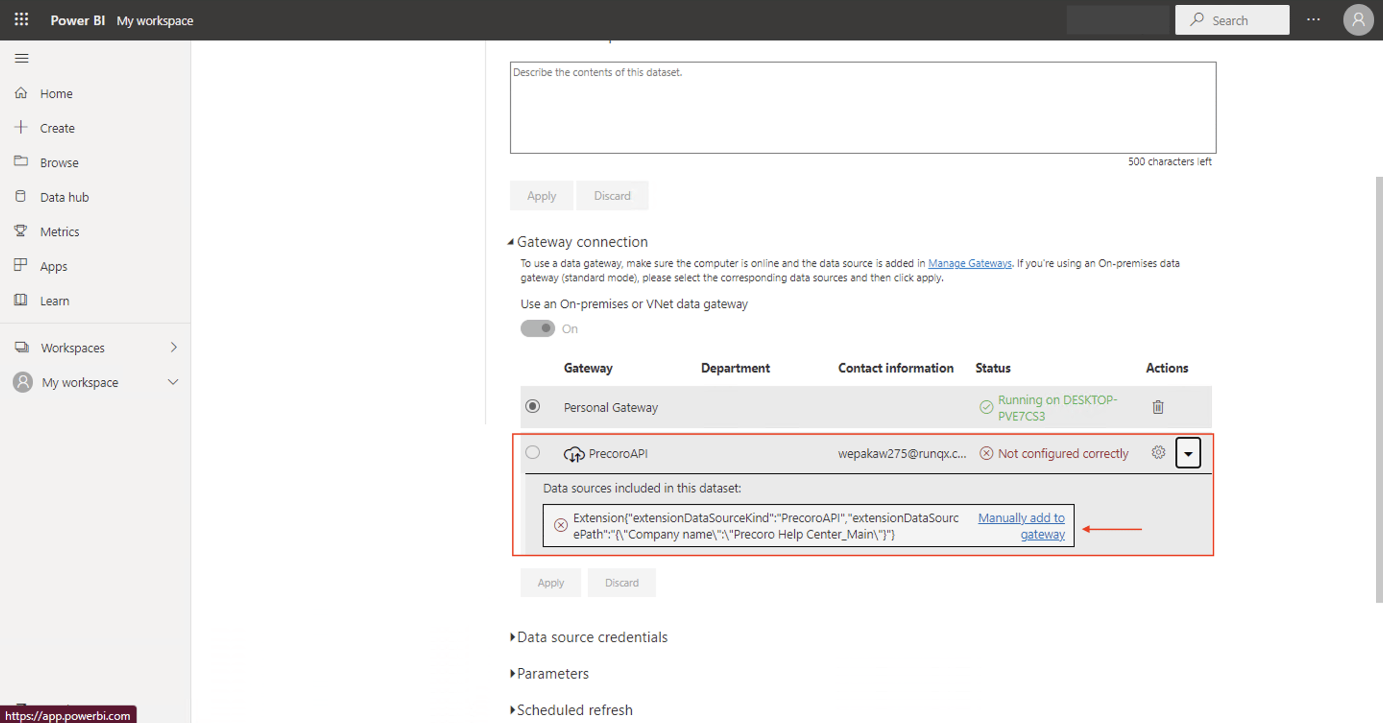Expand the Parameters section
Viewport: 1383px width, 723px height.
coord(513,674)
